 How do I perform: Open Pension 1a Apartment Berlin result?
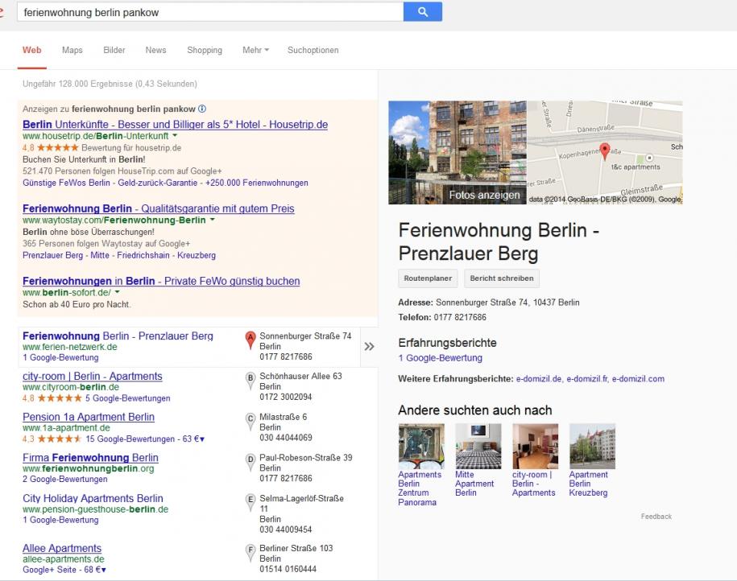point(89,417)
